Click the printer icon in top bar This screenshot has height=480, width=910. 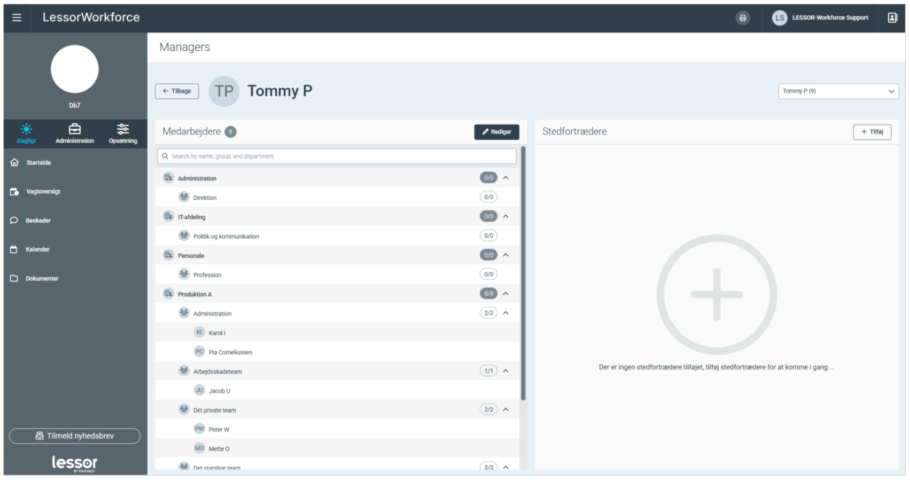point(742,18)
